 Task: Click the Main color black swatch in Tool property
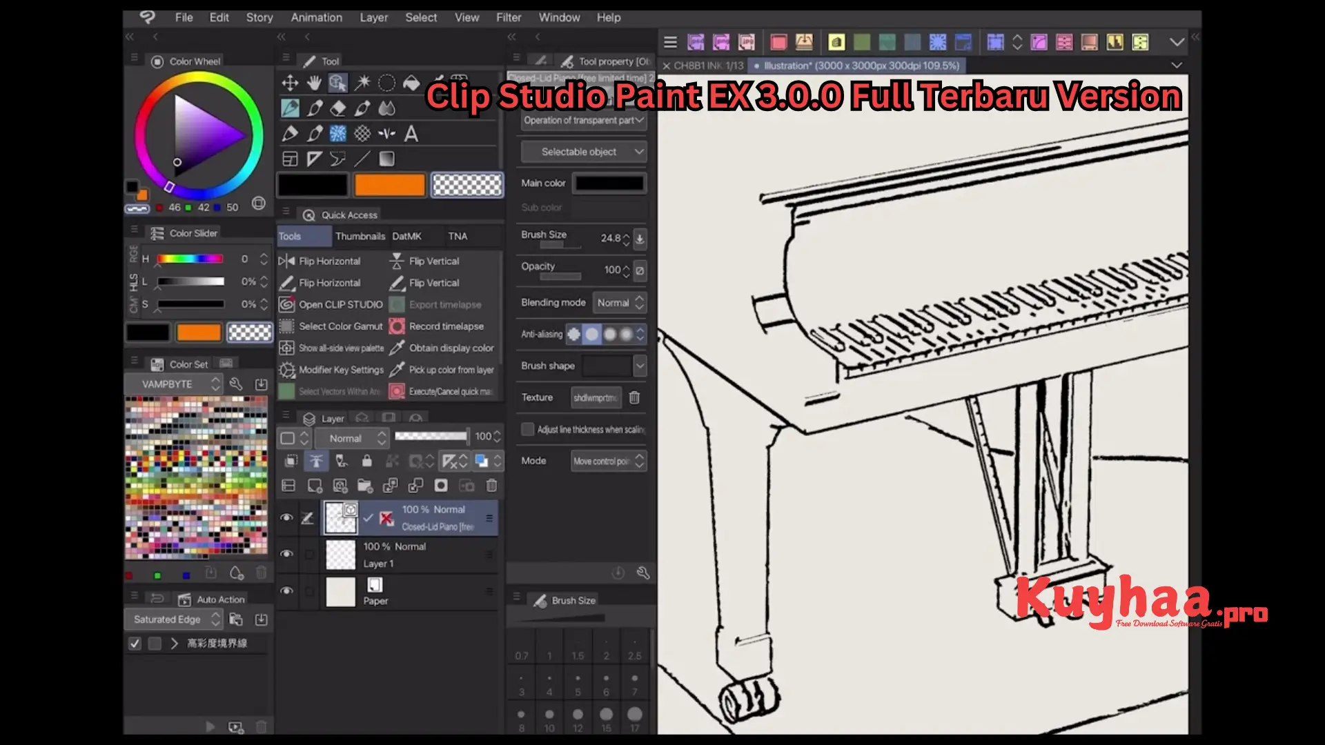click(x=610, y=183)
